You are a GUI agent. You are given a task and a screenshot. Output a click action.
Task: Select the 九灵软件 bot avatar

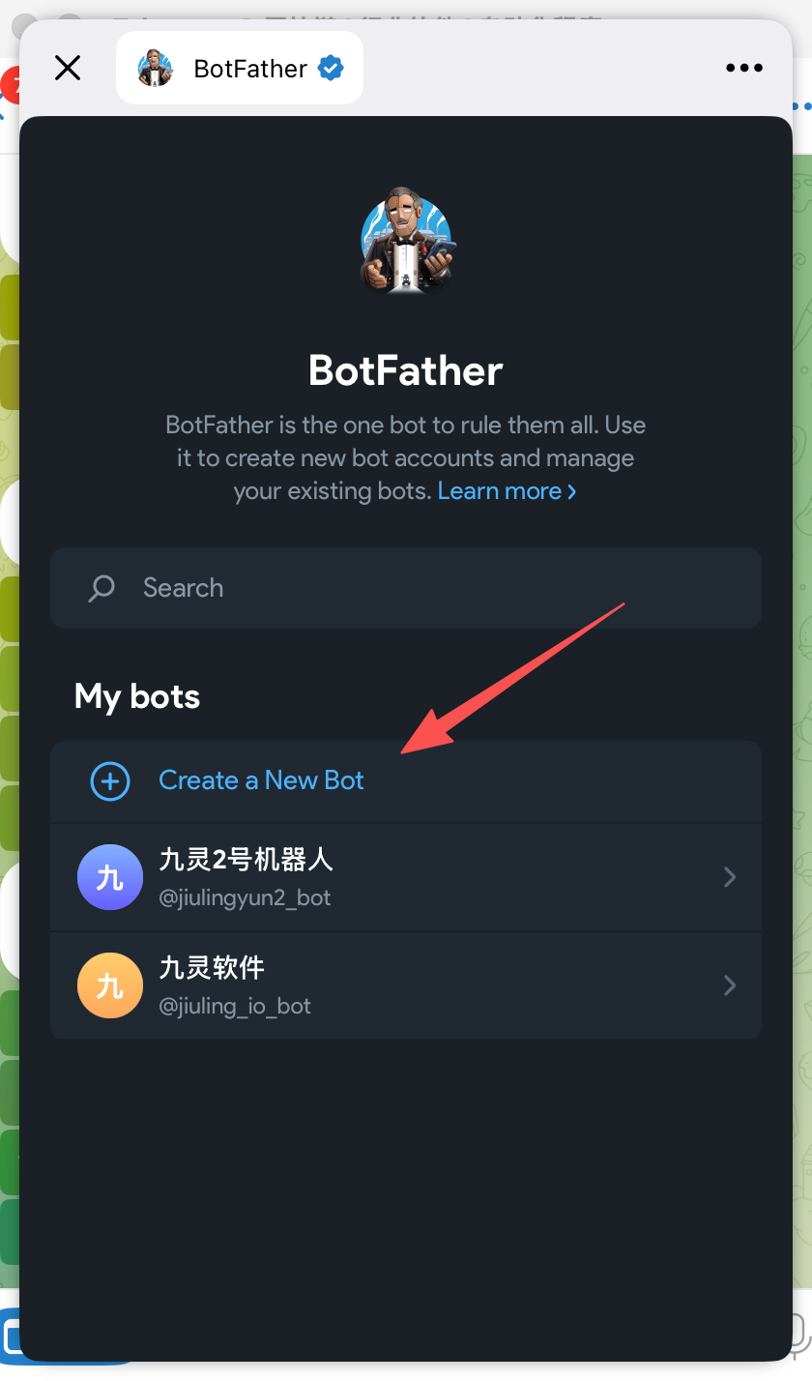tap(109, 985)
